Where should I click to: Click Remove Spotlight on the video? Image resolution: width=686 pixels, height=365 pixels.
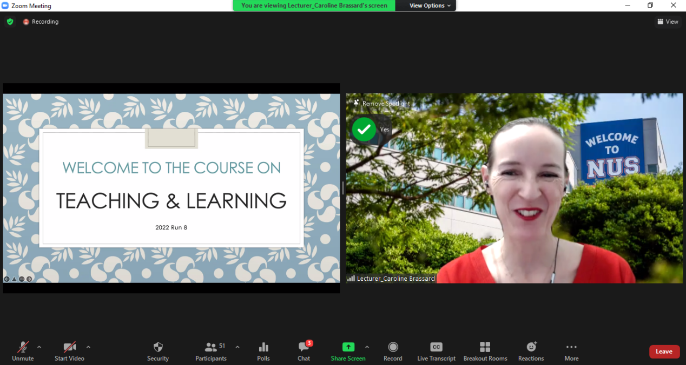(x=382, y=103)
